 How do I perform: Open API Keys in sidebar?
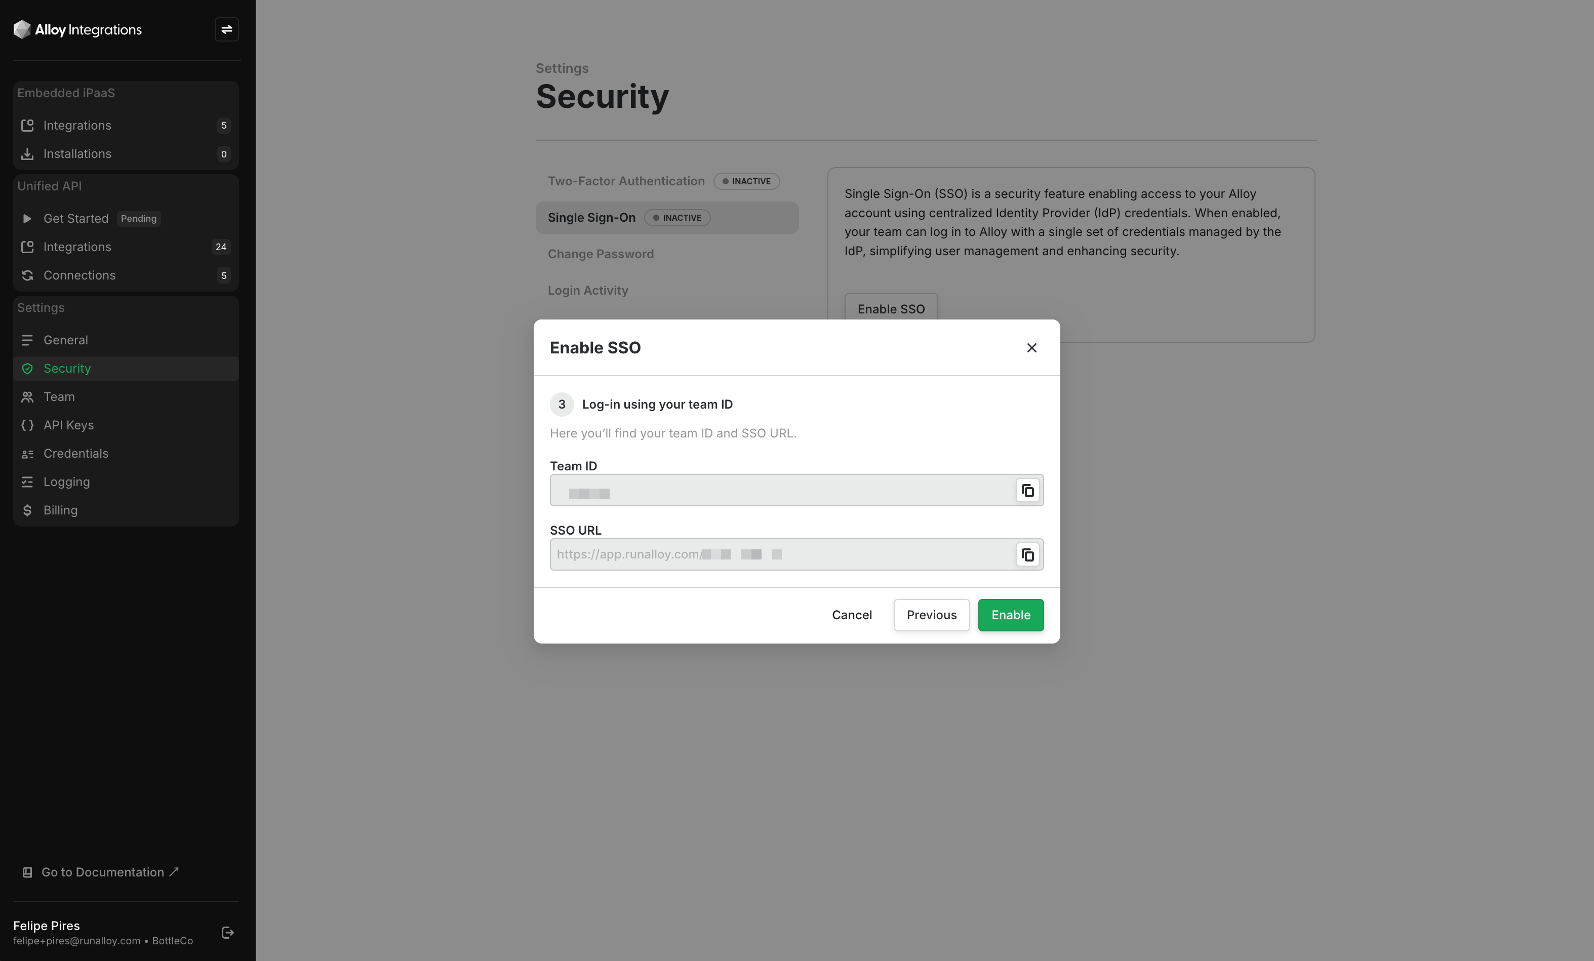[x=68, y=425]
